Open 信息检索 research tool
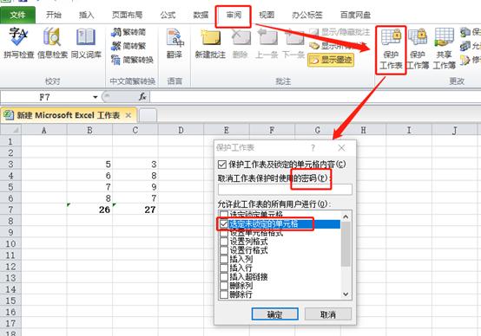481x336 pixels. coord(52,42)
